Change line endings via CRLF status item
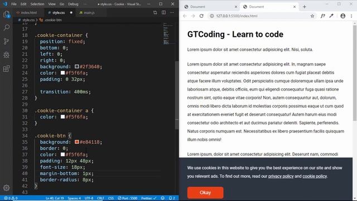This screenshot has width=357, height=201. [x=100, y=198]
